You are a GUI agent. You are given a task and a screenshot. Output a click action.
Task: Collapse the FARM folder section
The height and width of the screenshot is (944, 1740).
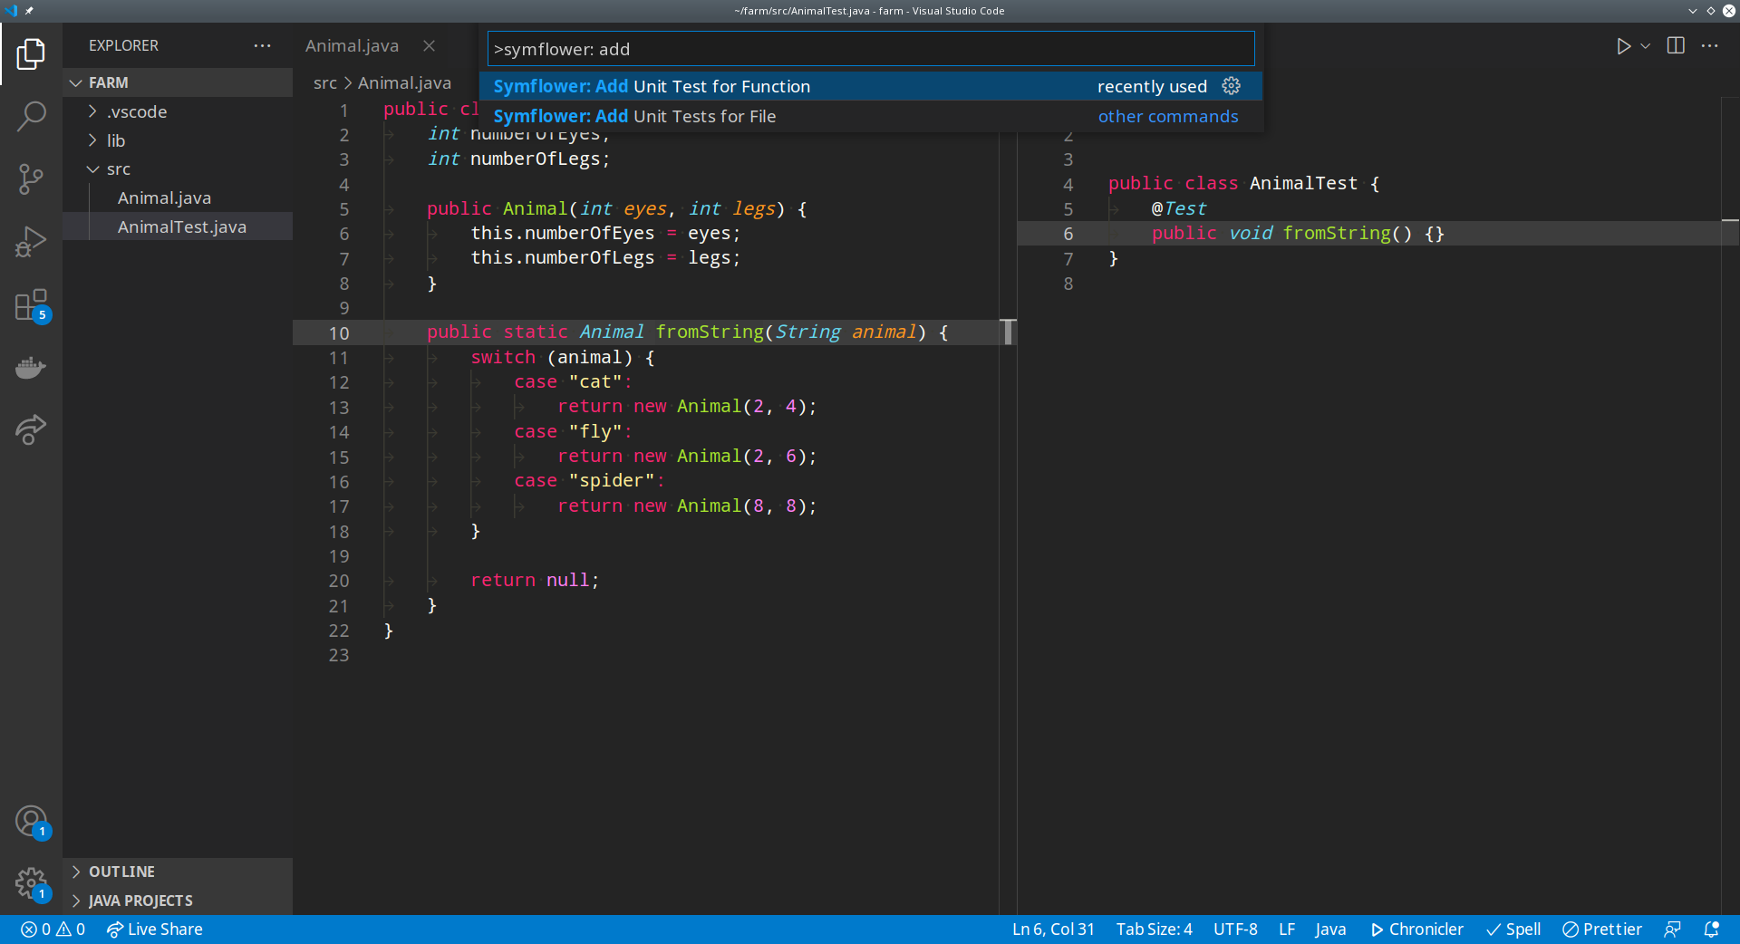[x=178, y=82]
